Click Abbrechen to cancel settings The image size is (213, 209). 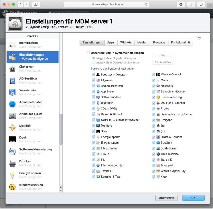(166, 198)
